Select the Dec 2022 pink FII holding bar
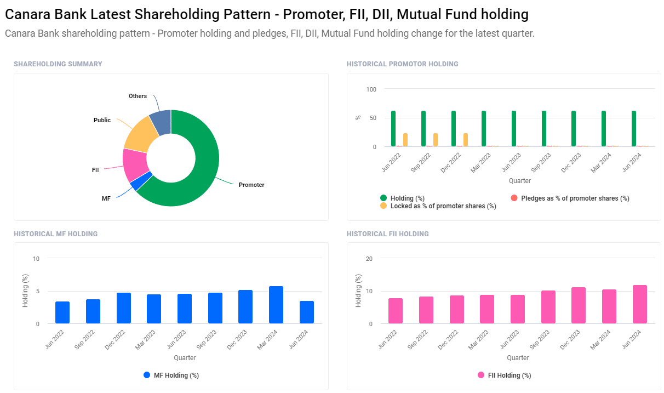This screenshot has height=393, width=664. click(457, 310)
